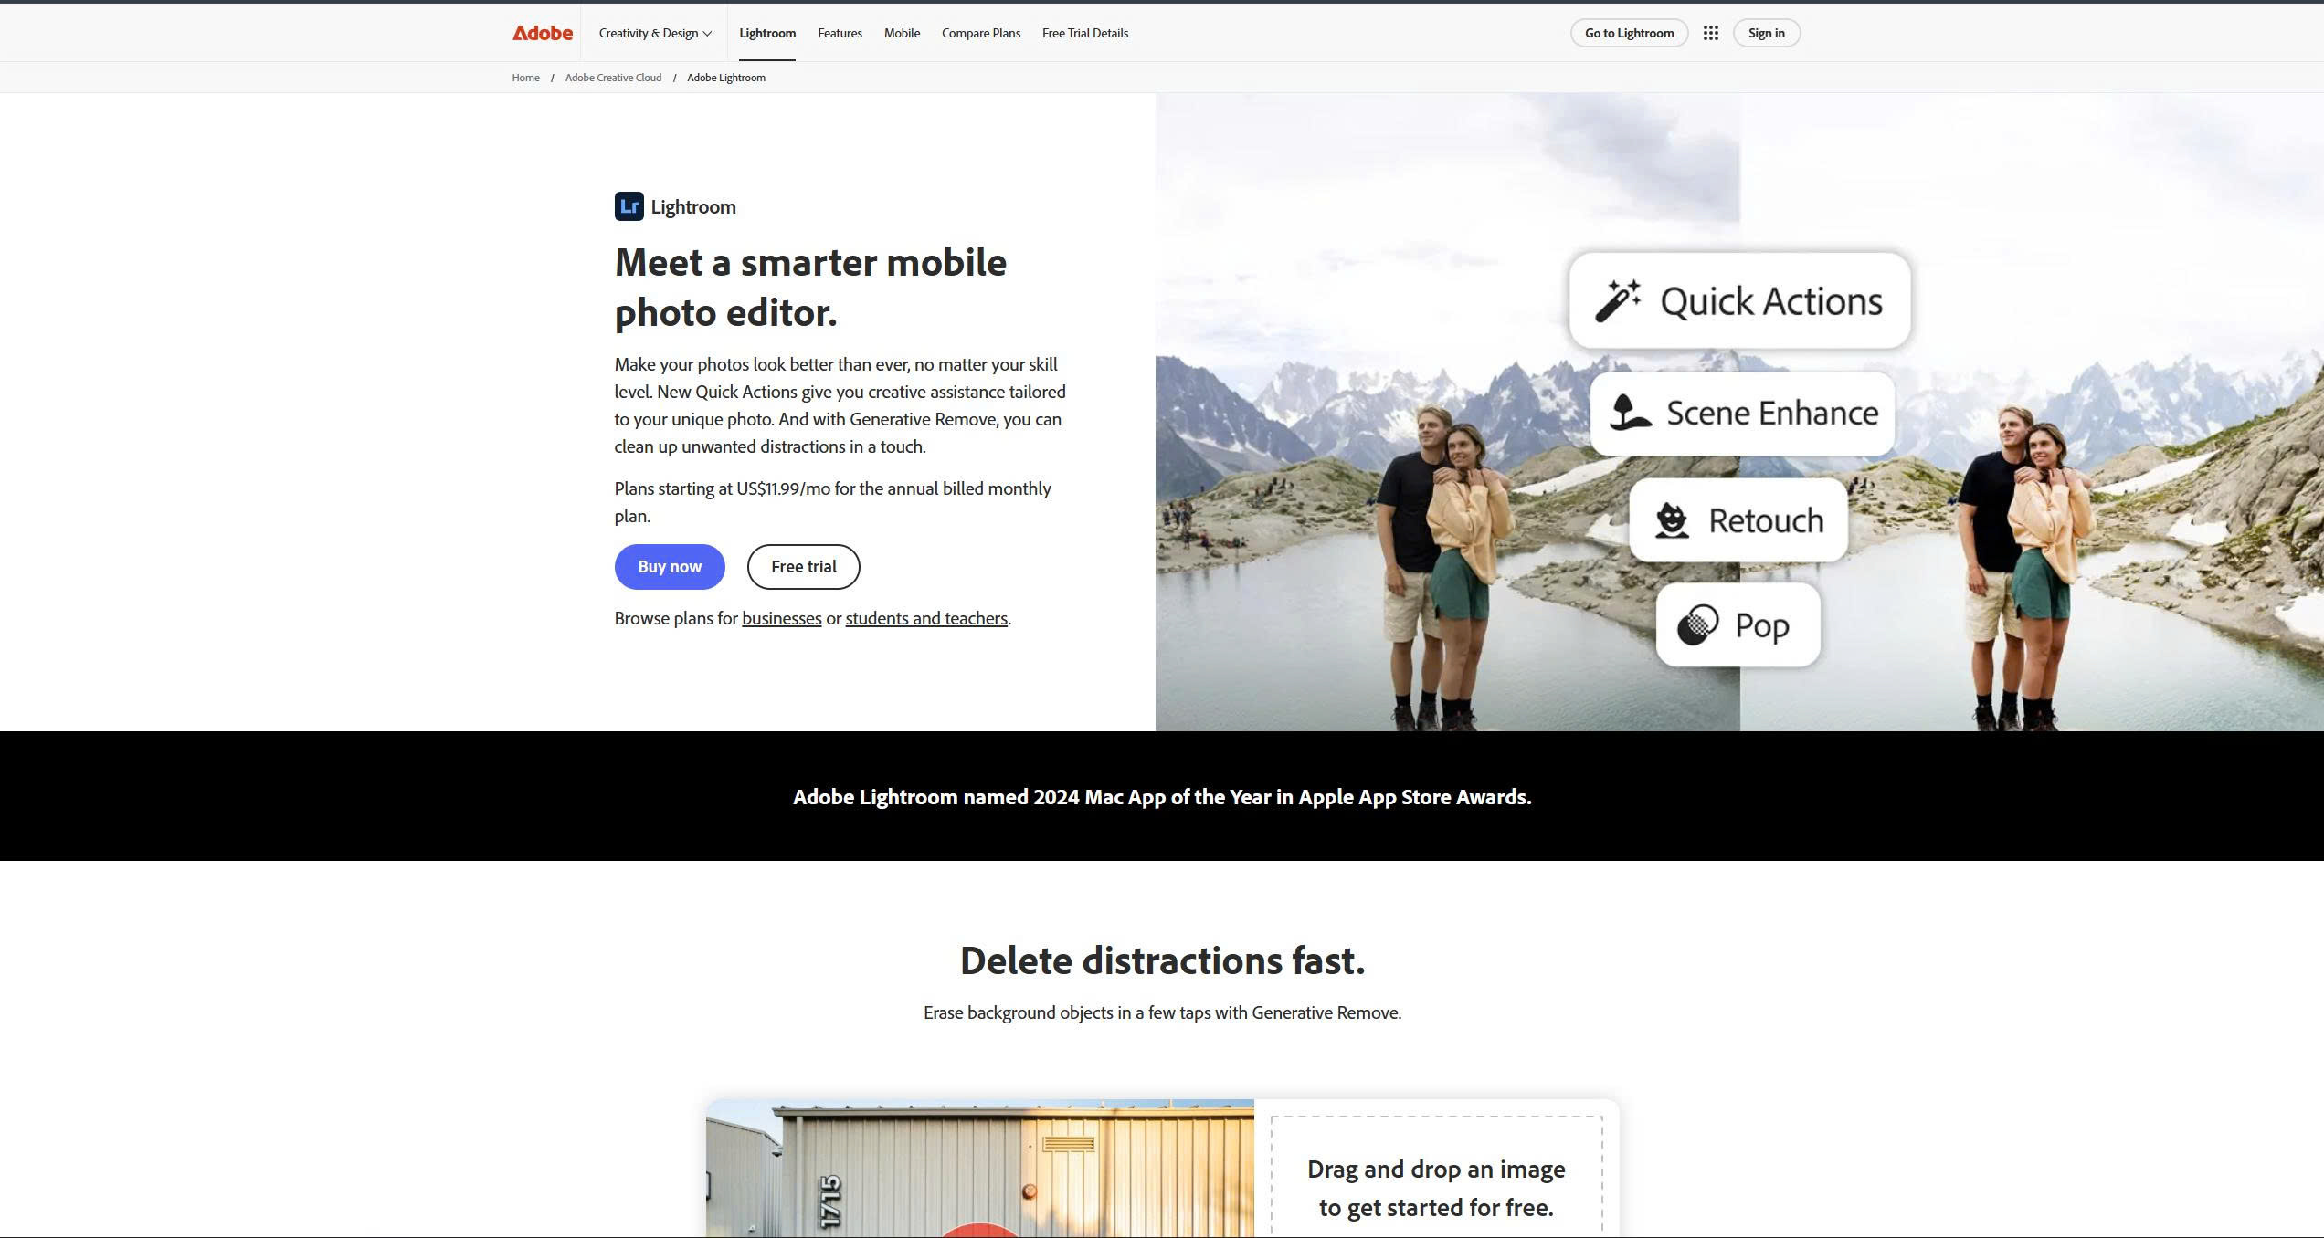Click the Retouch face icon
2324x1238 pixels.
(1672, 520)
